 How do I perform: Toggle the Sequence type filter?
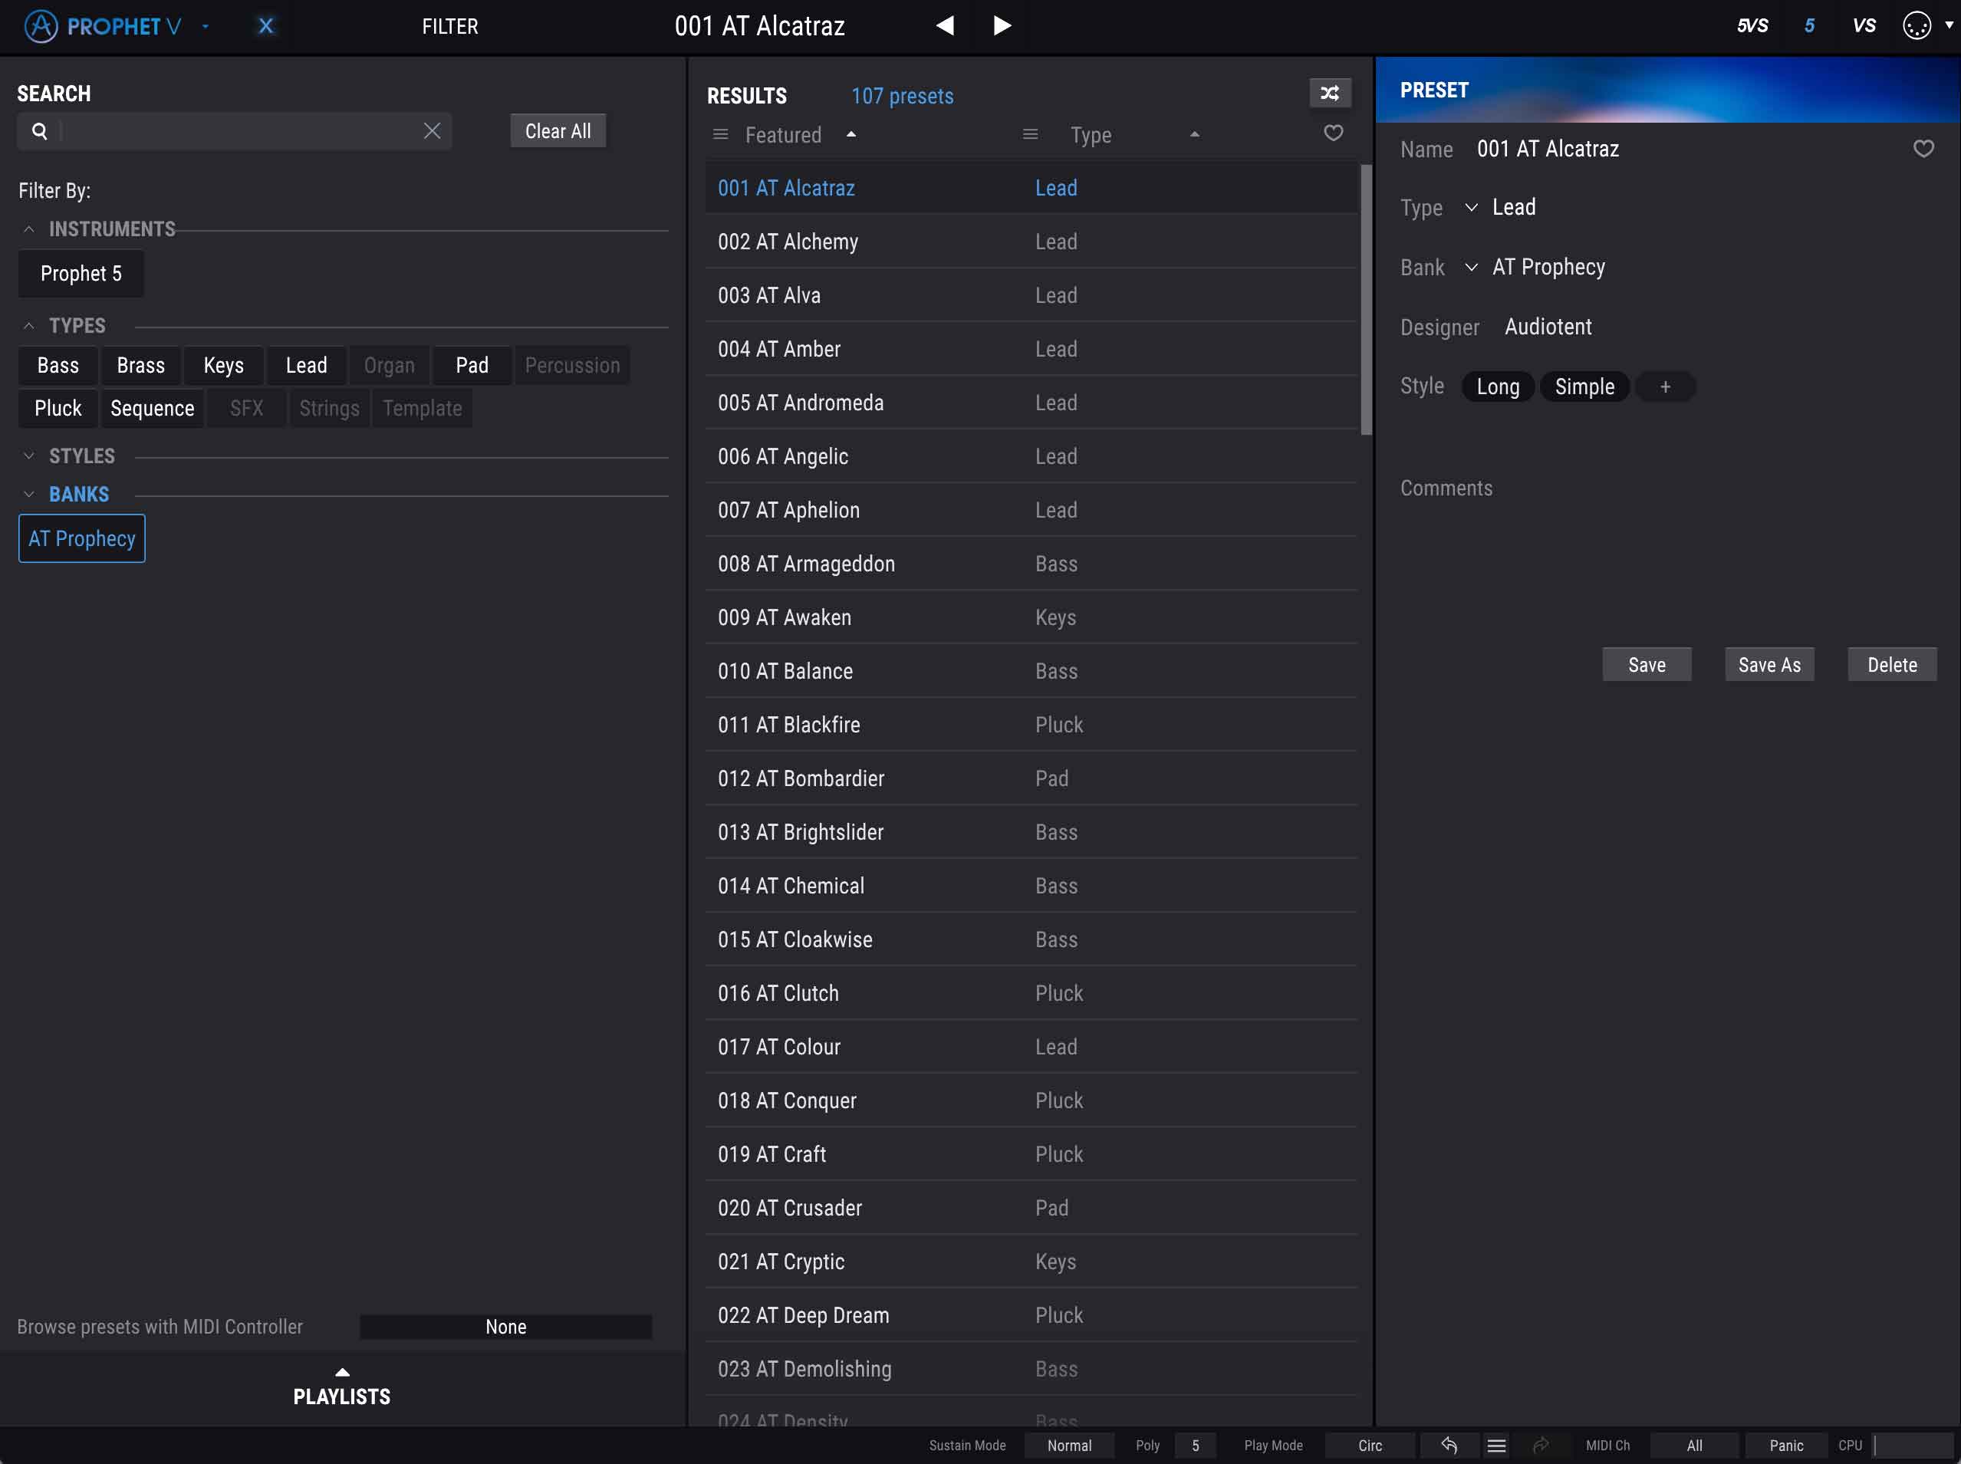click(x=152, y=409)
